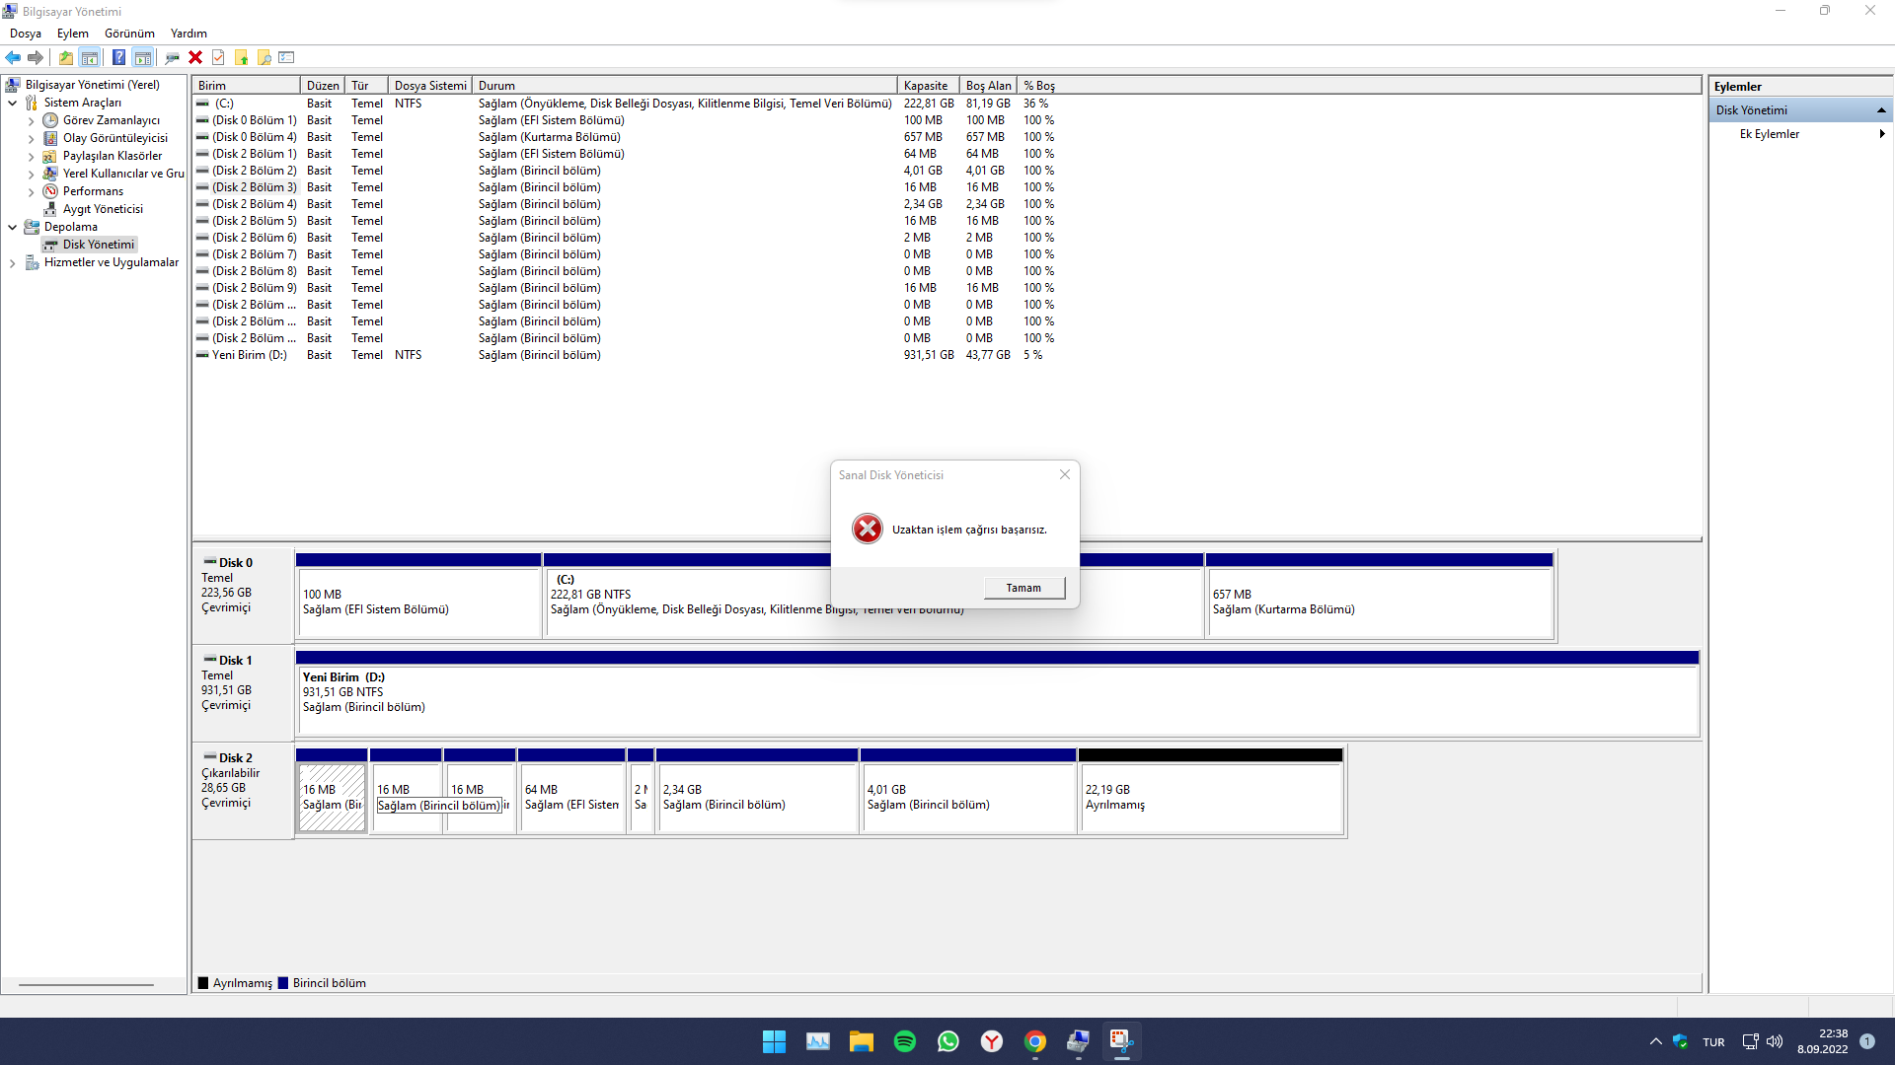Collapse the Depolama tree node

(x=13, y=227)
